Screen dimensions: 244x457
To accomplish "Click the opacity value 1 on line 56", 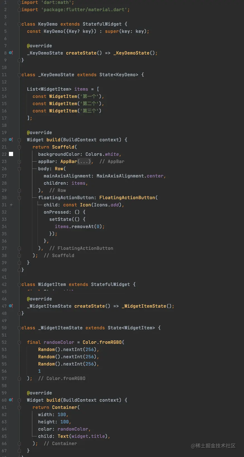I will pyautogui.click(x=39, y=371).
